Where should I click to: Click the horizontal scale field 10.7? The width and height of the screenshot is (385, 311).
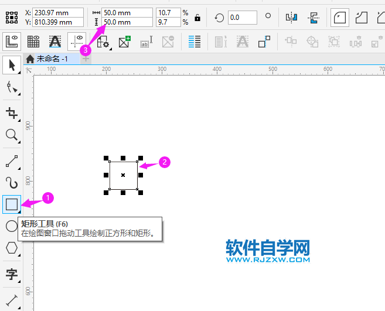coord(168,12)
